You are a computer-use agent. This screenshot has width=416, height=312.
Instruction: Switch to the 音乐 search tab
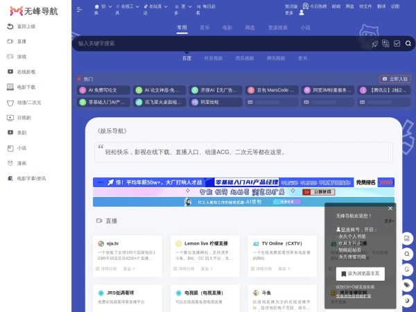(x=205, y=28)
